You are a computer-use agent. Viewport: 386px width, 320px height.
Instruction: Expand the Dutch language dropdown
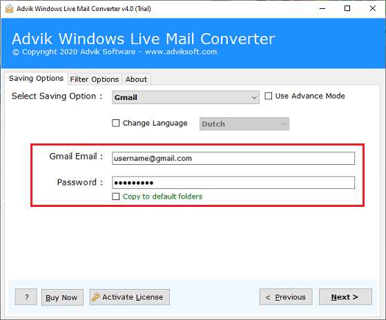(x=244, y=124)
